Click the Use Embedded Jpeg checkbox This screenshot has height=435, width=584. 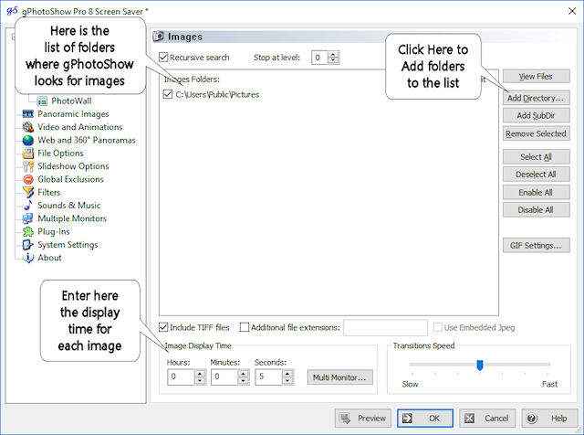pos(438,327)
